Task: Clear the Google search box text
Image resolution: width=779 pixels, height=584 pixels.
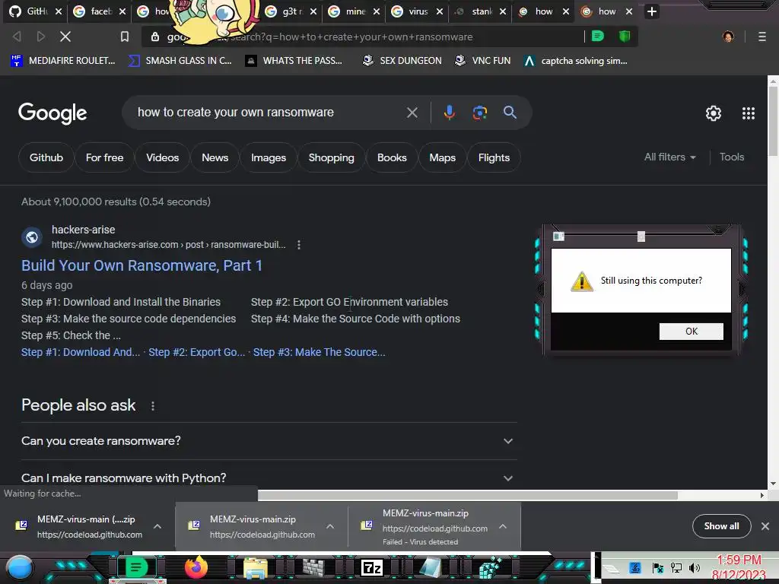Action: pos(412,113)
